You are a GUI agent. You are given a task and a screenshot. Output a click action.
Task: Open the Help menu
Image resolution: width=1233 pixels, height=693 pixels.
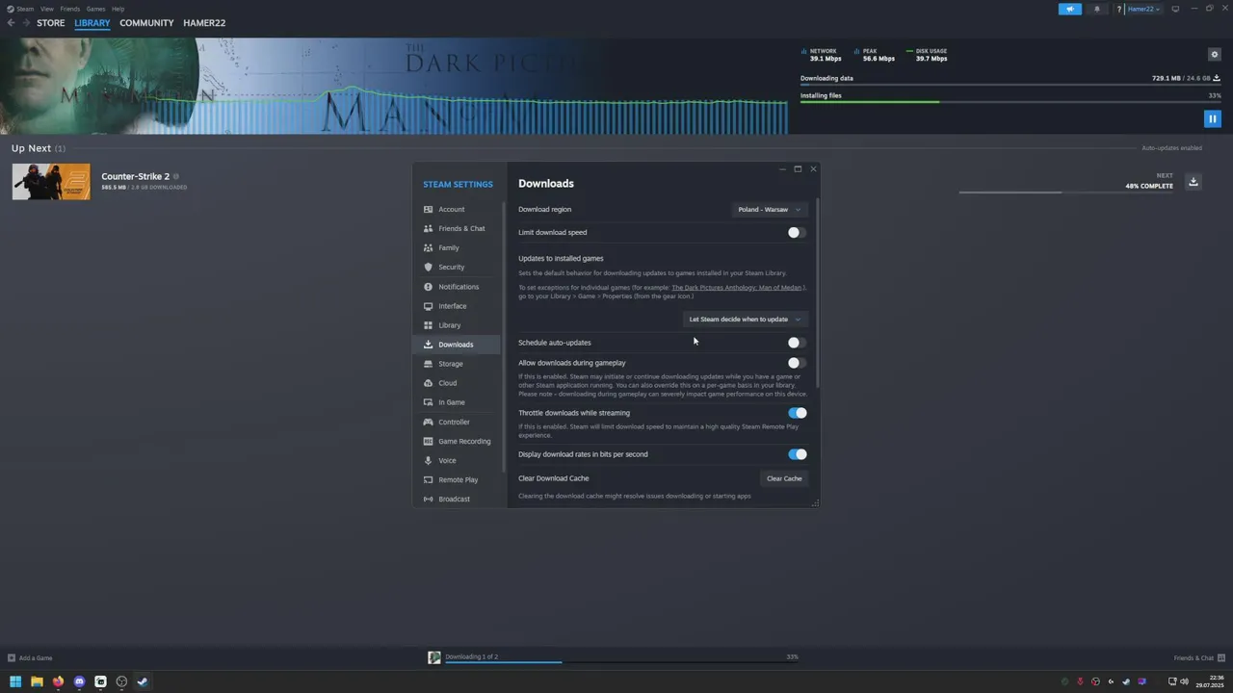click(118, 9)
